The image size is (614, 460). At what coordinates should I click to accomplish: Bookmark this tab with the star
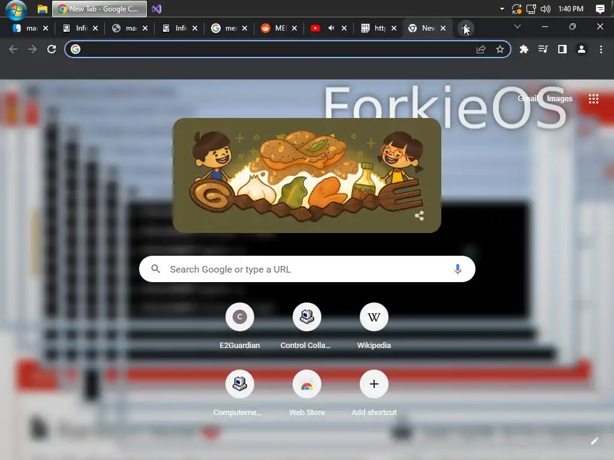click(x=499, y=49)
